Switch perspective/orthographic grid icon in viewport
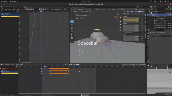Image resolution: width=172 pixels, height=96 pixels. [120, 30]
